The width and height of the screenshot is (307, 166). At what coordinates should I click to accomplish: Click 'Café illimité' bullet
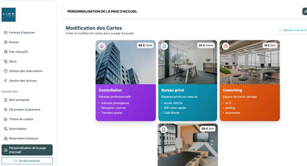(171, 113)
